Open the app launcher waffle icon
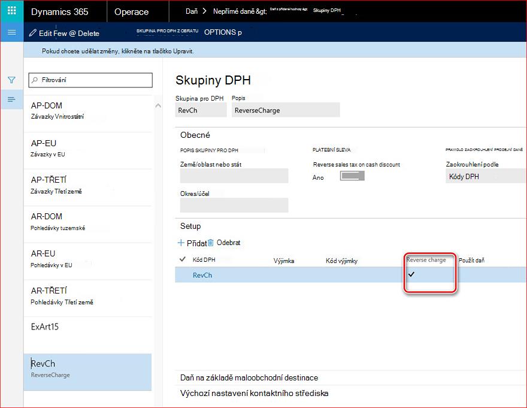This screenshot has width=527, height=408. pyautogui.click(x=12, y=11)
